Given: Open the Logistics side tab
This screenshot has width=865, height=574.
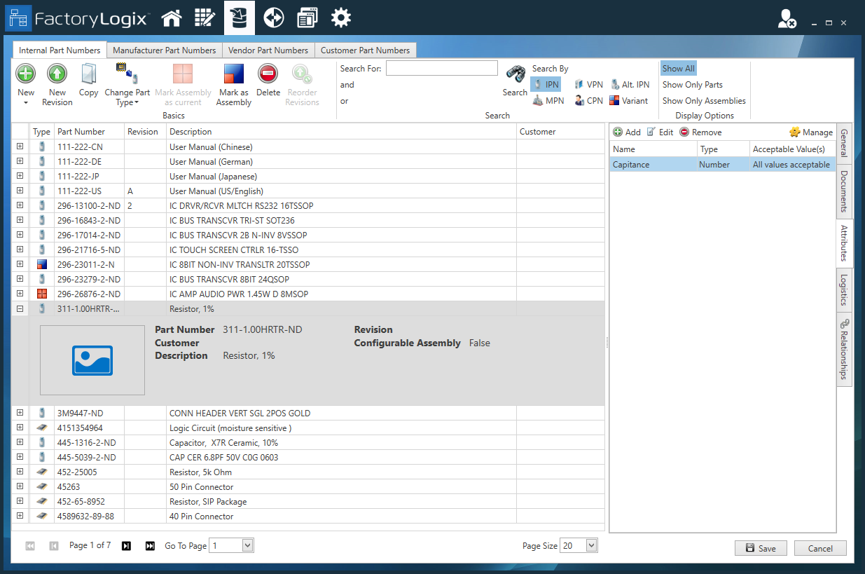Looking at the screenshot, I should point(844,289).
